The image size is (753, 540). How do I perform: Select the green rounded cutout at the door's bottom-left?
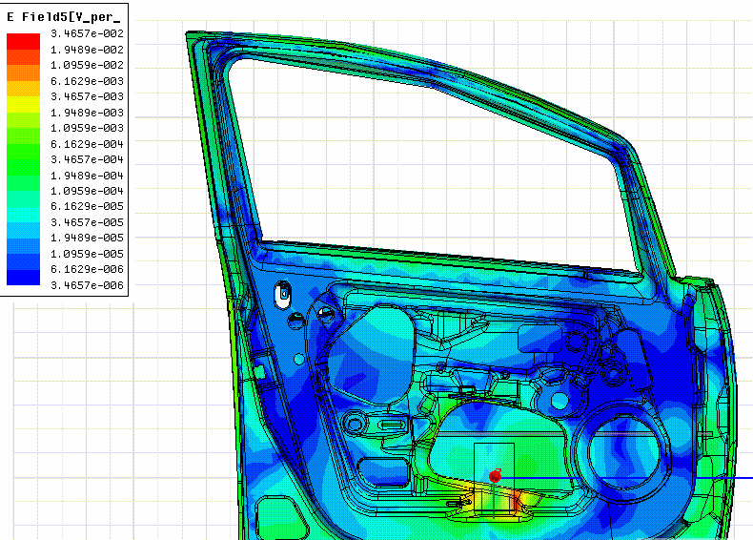coord(280,517)
